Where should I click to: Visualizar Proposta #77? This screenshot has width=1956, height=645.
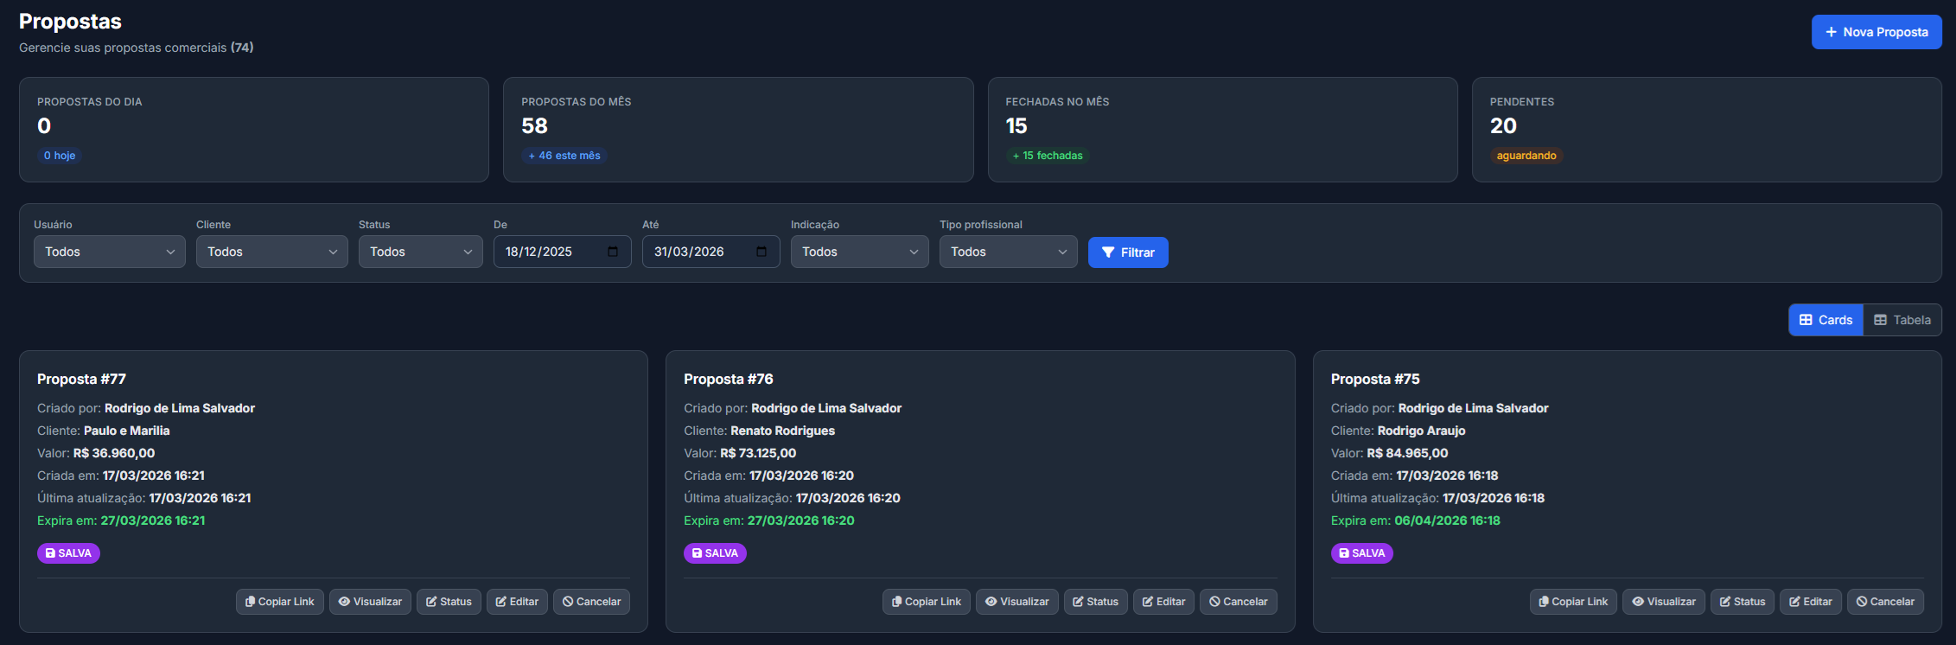[x=370, y=602]
